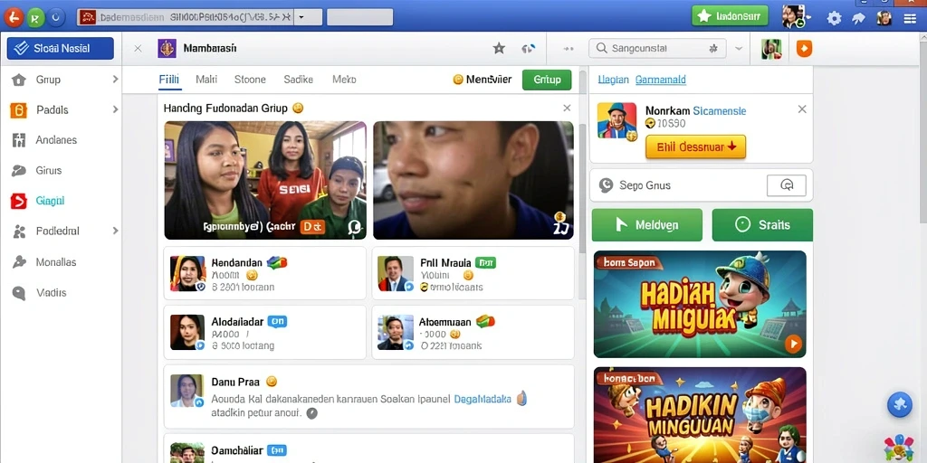Click the blue floating puzzle button
Image resolution: width=927 pixels, height=463 pixels.
900,404
